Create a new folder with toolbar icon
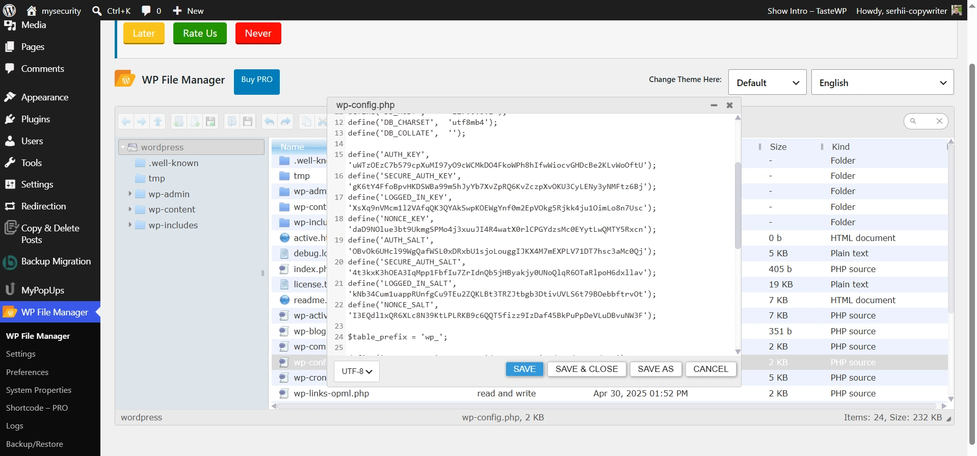Viewport: 977px width, 456px height. pos(179,121)
